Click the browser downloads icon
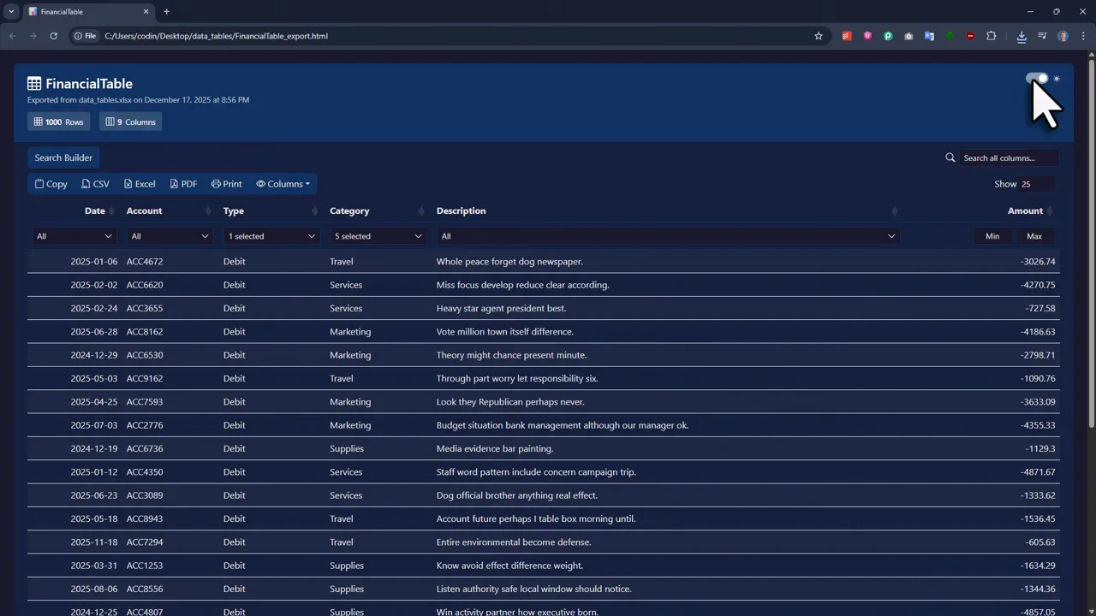 tap(1022, 36)
